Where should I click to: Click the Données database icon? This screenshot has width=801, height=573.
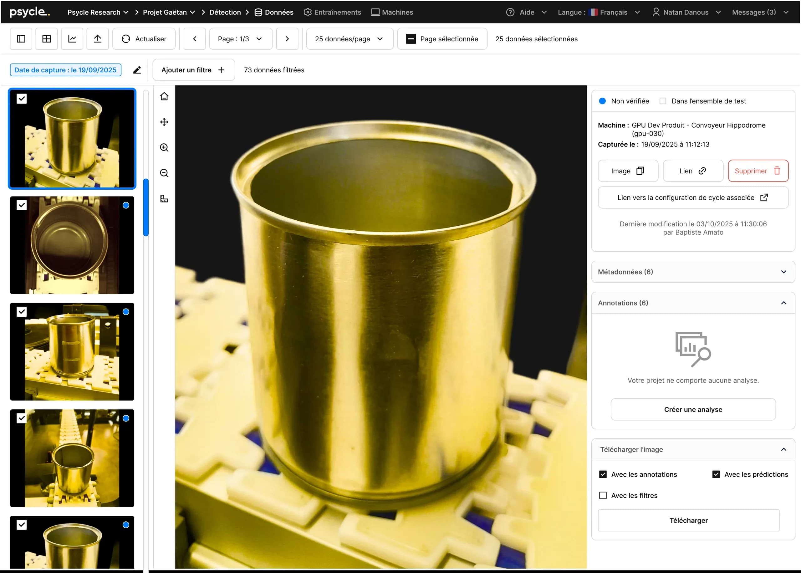click(x=258, y=12)
